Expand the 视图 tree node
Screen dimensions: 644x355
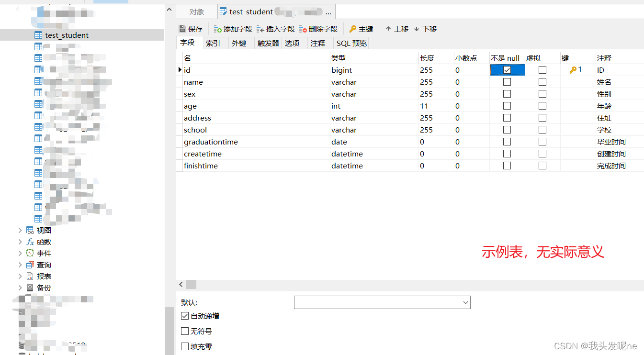point(20,230)
